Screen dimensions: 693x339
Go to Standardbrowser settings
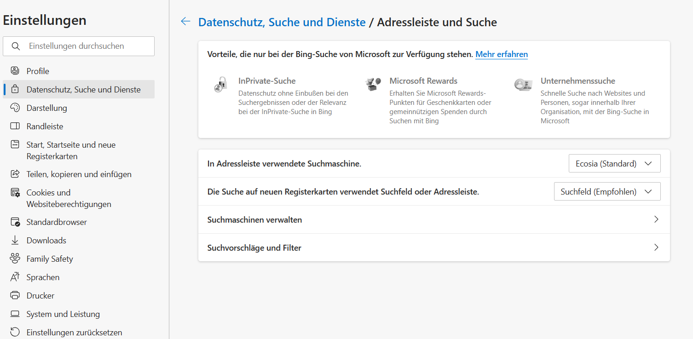point(79,222)
